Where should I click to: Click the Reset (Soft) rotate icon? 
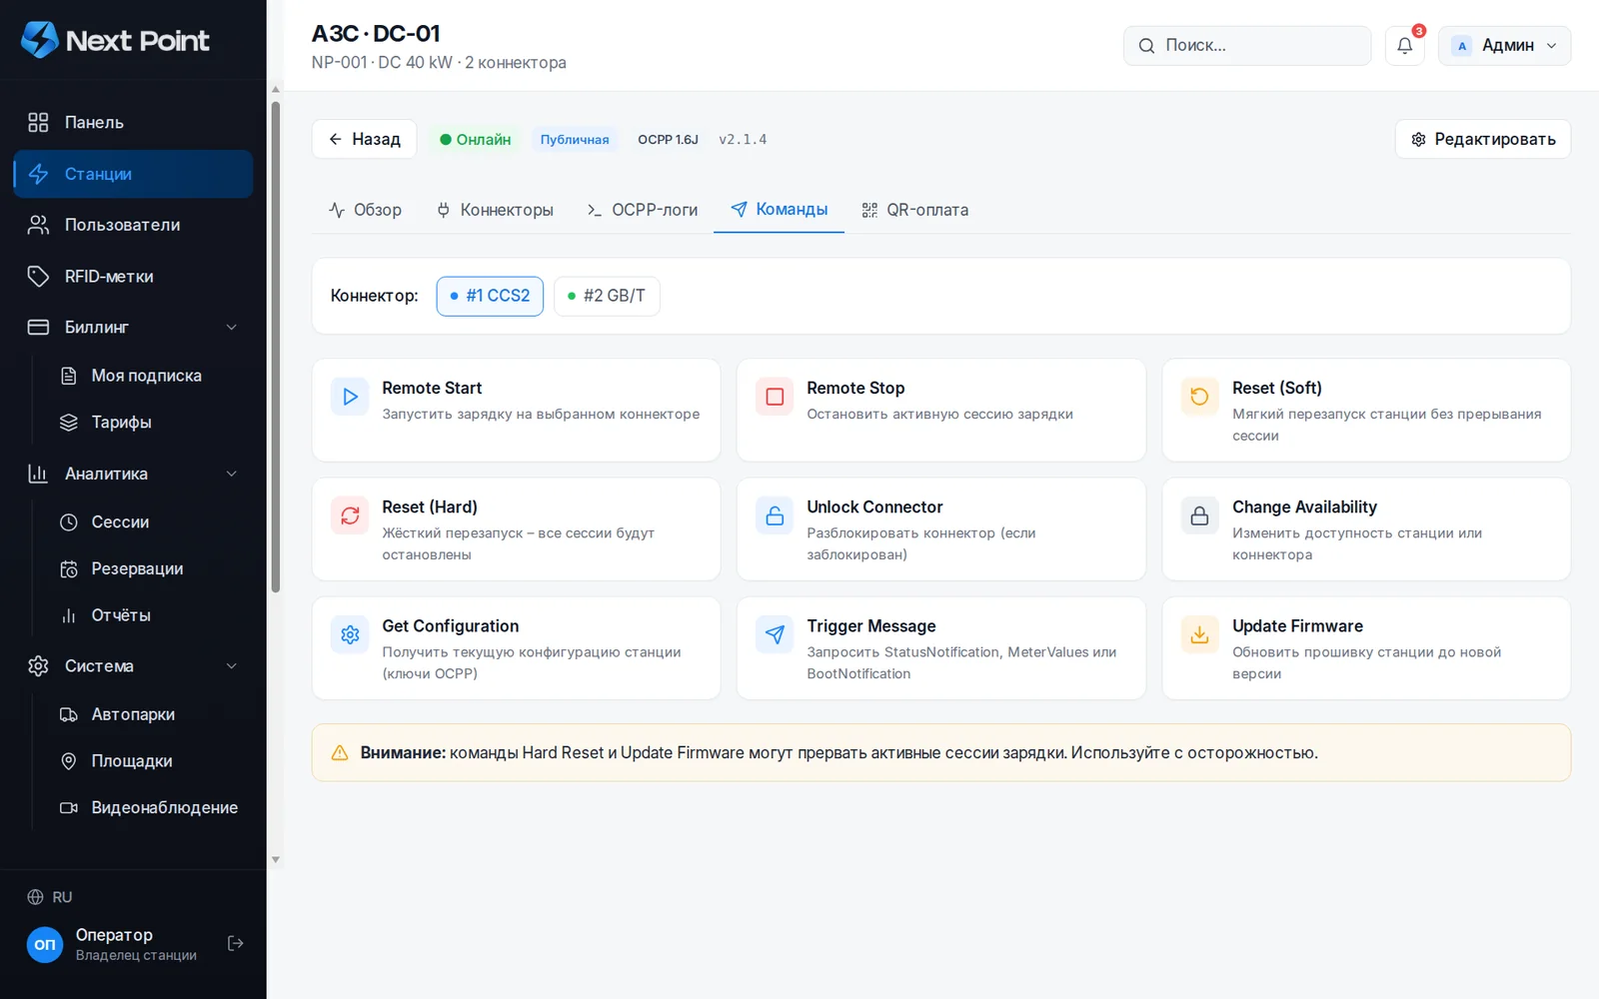click(1199, 397)
